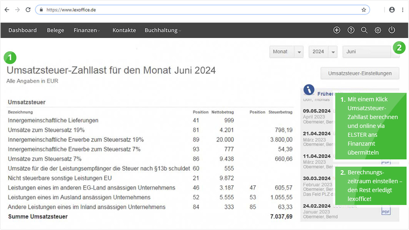Image resolution: width=409 pixels, height=230 pixels.
Task: Go to the Belege tab
Action: point(56,30)
